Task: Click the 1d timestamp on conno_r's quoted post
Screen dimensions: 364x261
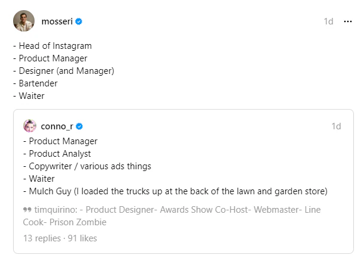Action: click(336, 126)
